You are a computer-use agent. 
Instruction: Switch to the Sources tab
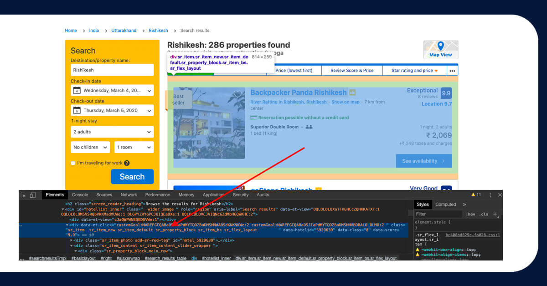(104, 195)
